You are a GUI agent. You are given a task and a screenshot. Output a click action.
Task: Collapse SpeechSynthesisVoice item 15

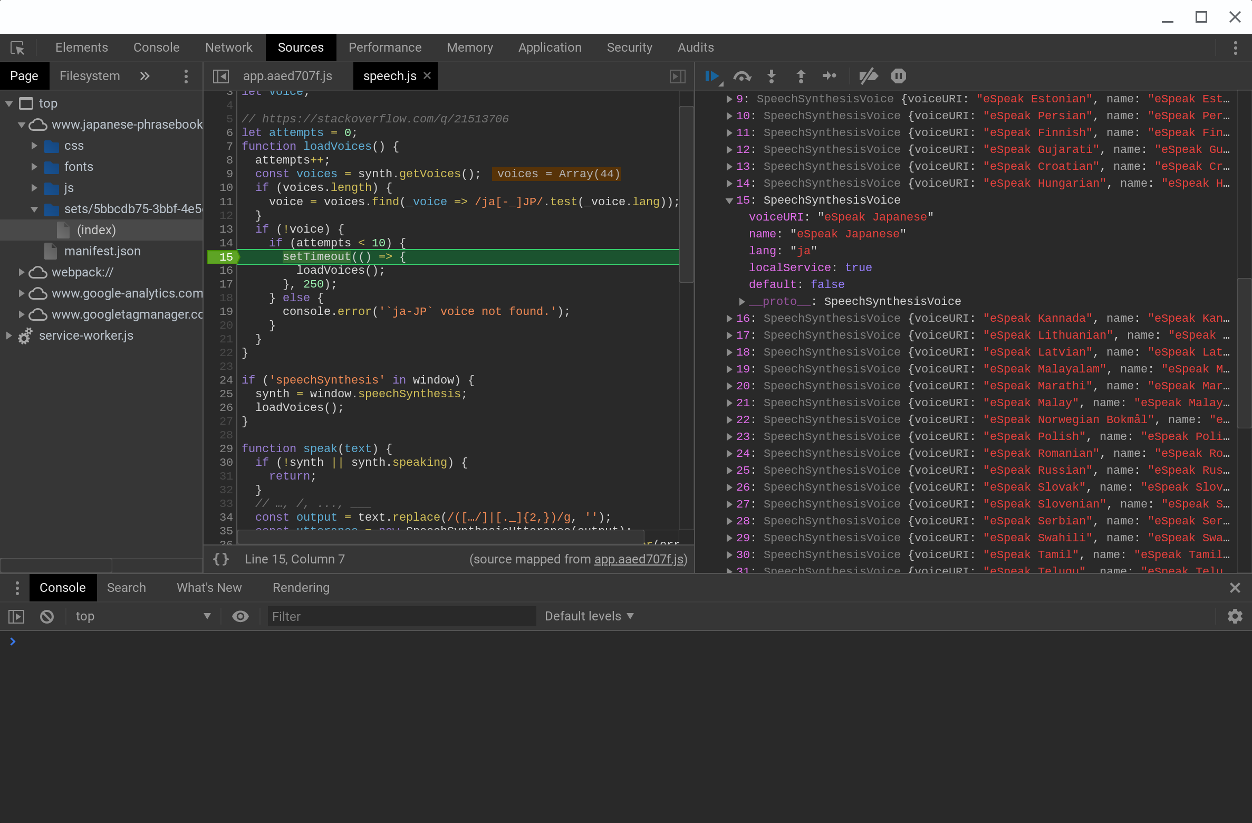pyautogui.click(x=729, y=200)
